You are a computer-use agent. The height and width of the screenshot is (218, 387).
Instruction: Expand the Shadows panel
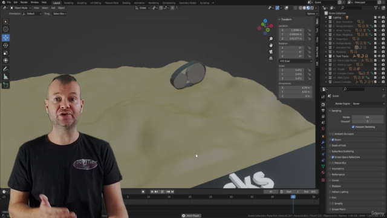[330, 186]
